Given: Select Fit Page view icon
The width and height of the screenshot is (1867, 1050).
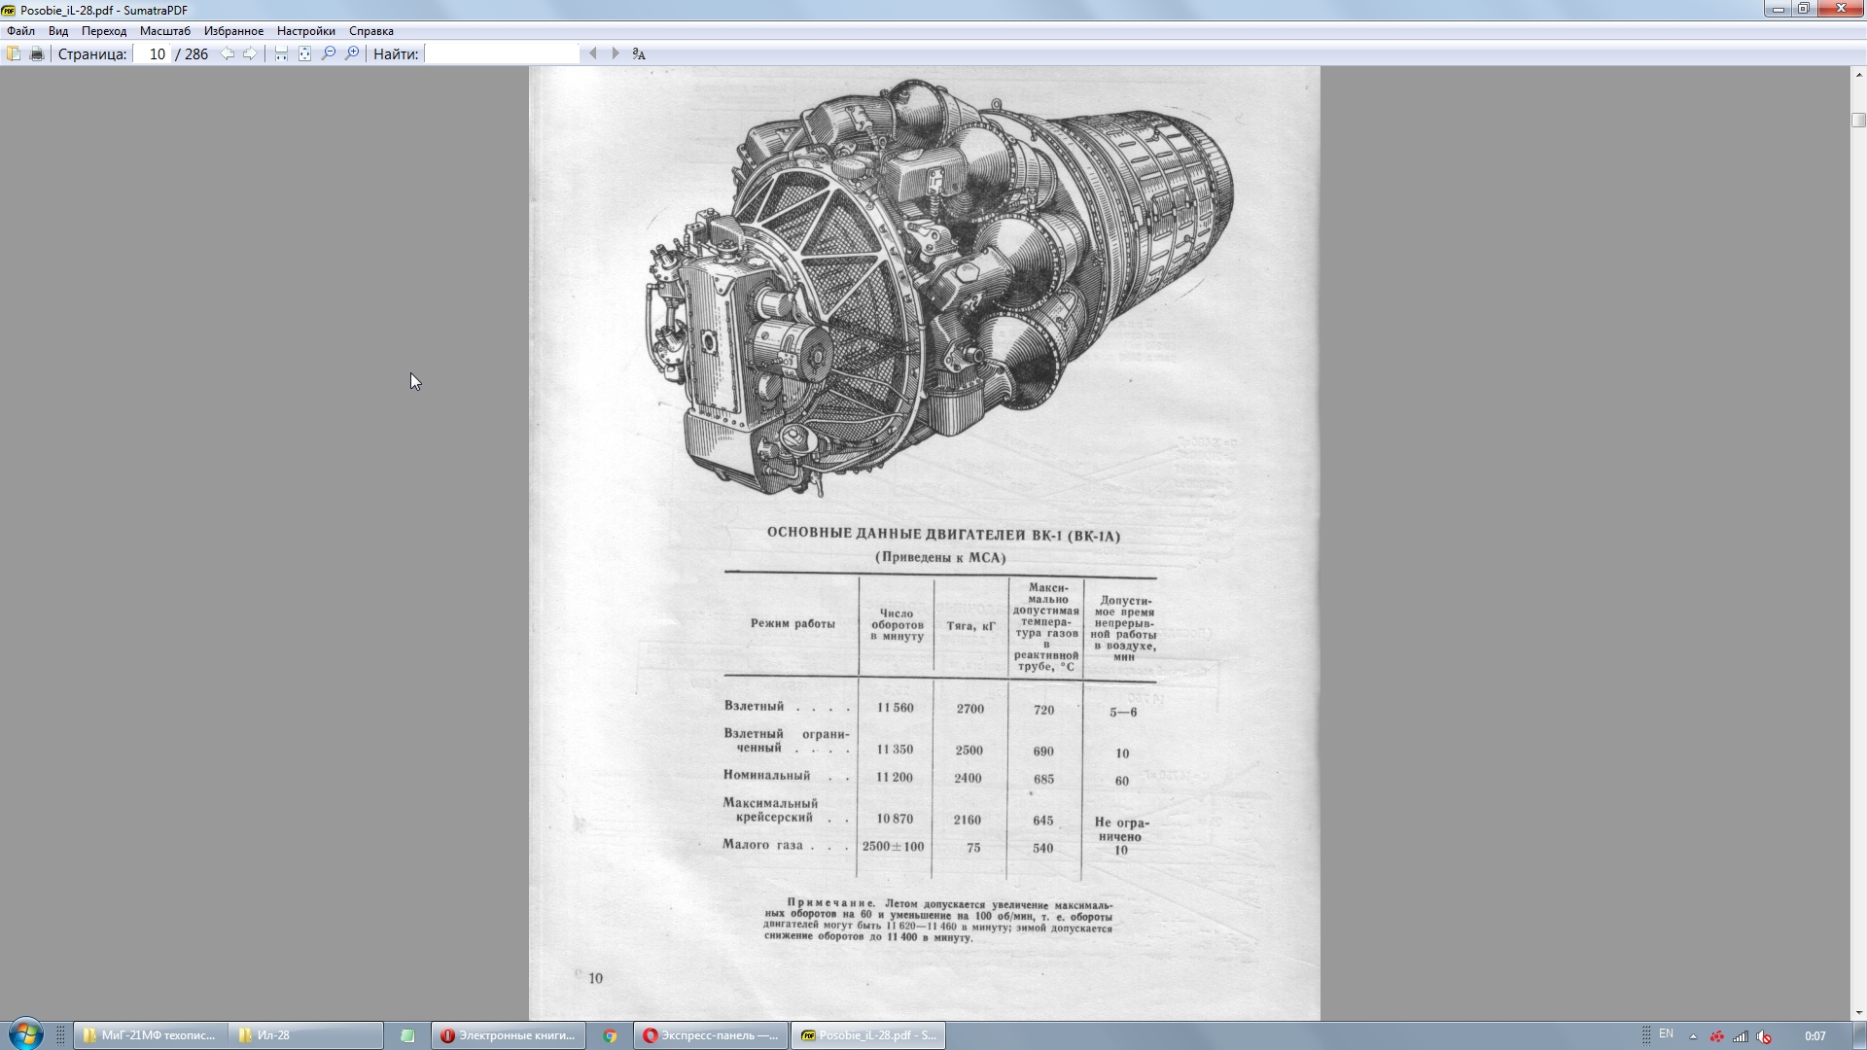Looking at the screenshot, I should [304, 53].
